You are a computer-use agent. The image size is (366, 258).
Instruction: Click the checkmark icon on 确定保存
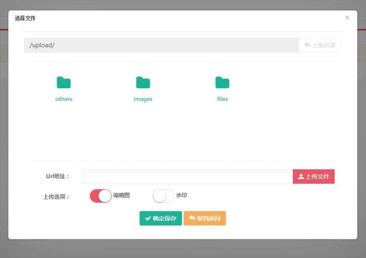point(148,218)
